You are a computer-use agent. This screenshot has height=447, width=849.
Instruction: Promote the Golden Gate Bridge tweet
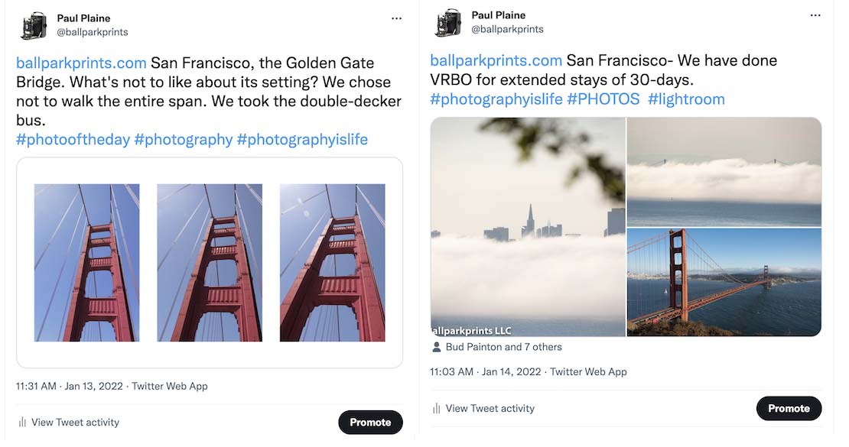pos(370,423)
